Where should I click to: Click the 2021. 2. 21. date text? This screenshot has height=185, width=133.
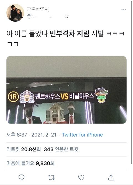coord(45,135)
